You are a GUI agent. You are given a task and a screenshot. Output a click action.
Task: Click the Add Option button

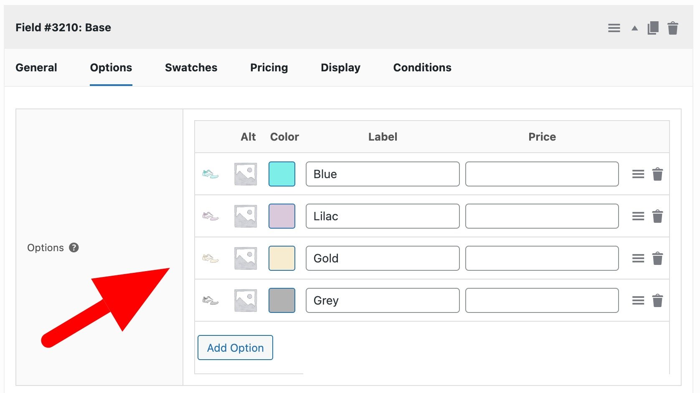point(235,348)
